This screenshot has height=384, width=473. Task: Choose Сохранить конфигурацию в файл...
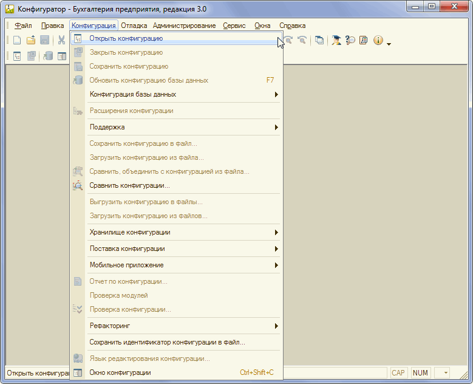177,143
